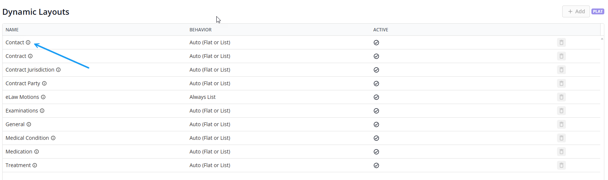
Task: Open Always List behavior for eLaw Motions
Action: point(202,97)
